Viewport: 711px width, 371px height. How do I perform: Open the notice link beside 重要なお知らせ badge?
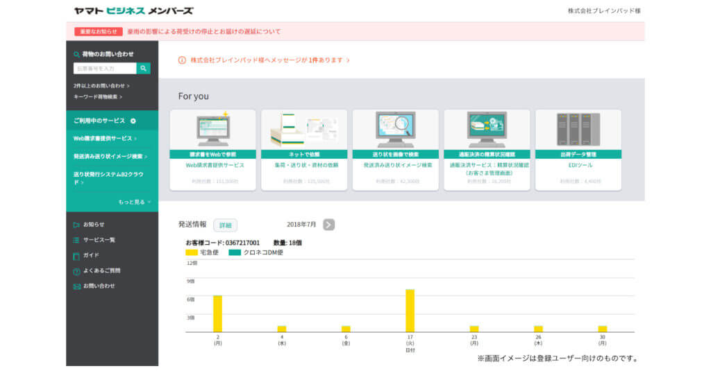coord(203,31)
